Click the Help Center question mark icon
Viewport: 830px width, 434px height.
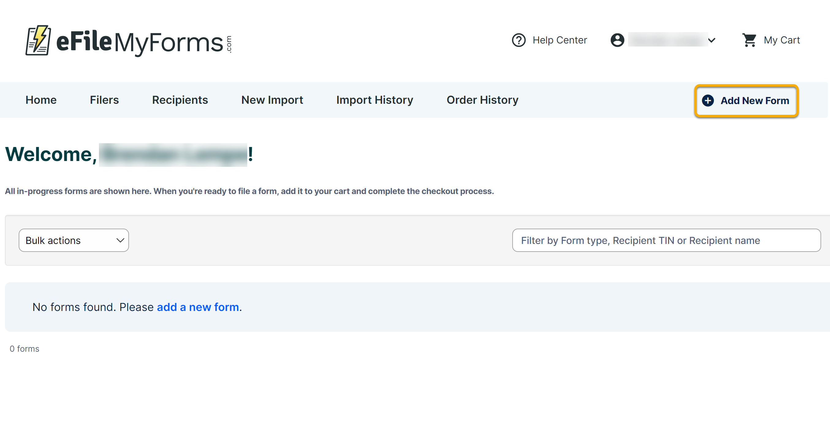518,40
